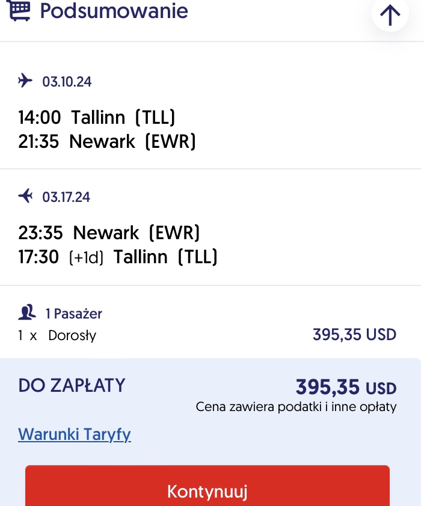Click the adult fare price 395,35 USD
This screenshot has height=506, width=424.
pos(355,334)
